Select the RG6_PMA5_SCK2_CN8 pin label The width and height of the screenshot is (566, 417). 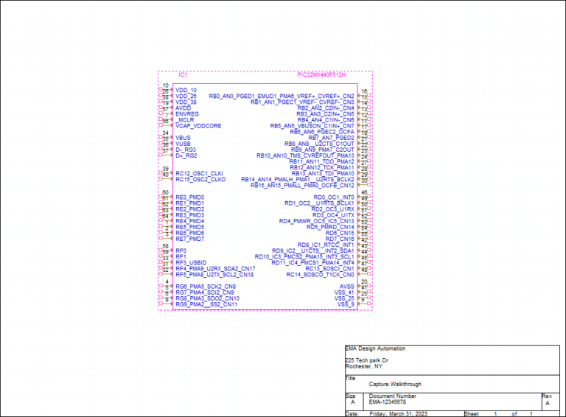[x=206, y=287]
